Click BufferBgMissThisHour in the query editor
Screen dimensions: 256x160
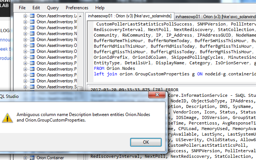tap(225, 46)
